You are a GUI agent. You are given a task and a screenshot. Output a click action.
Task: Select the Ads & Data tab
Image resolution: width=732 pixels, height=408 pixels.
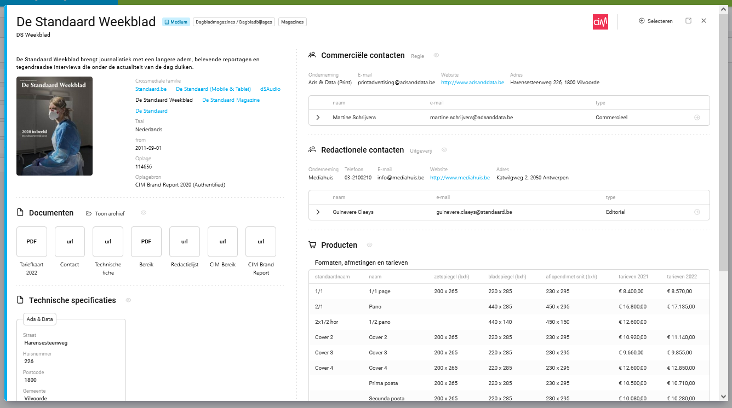pyautogui.click(x=40, y=319)
